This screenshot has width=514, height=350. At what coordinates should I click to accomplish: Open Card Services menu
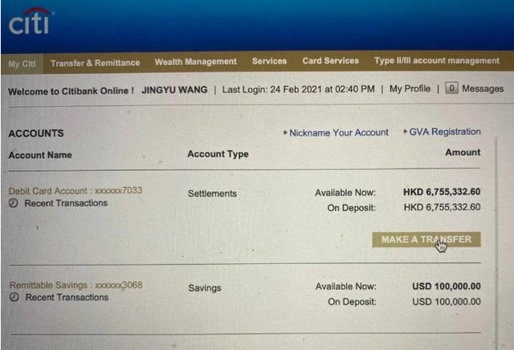click(330, 61)
